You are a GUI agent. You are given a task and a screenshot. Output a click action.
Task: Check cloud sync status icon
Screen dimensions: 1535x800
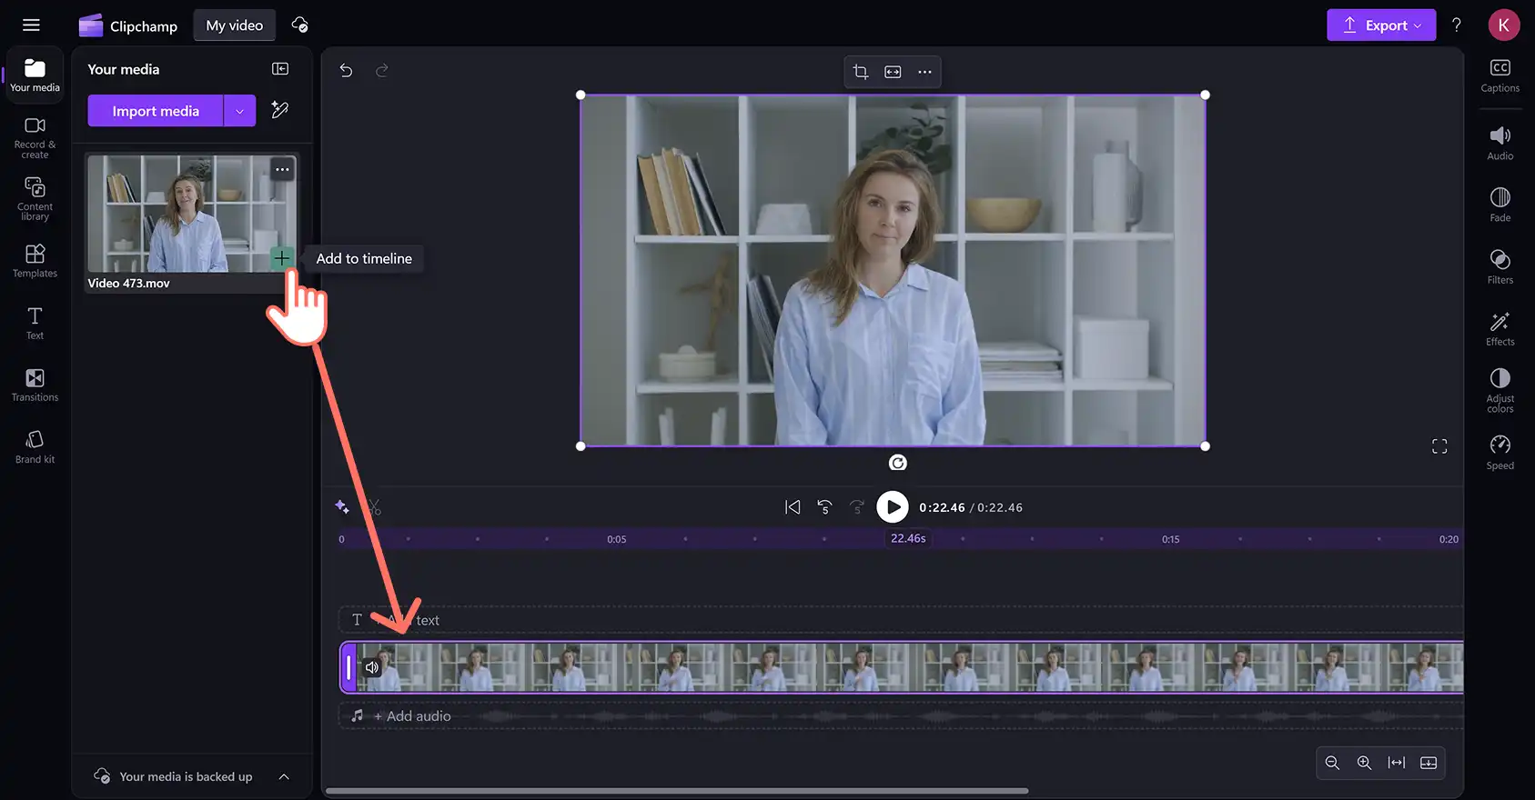(x=299, y=25)
